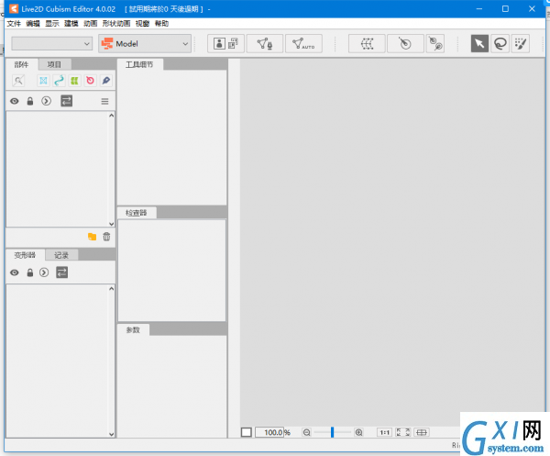Toggle the red rotation deformer filter
The image size is (550, 456).
click(90, 81)
